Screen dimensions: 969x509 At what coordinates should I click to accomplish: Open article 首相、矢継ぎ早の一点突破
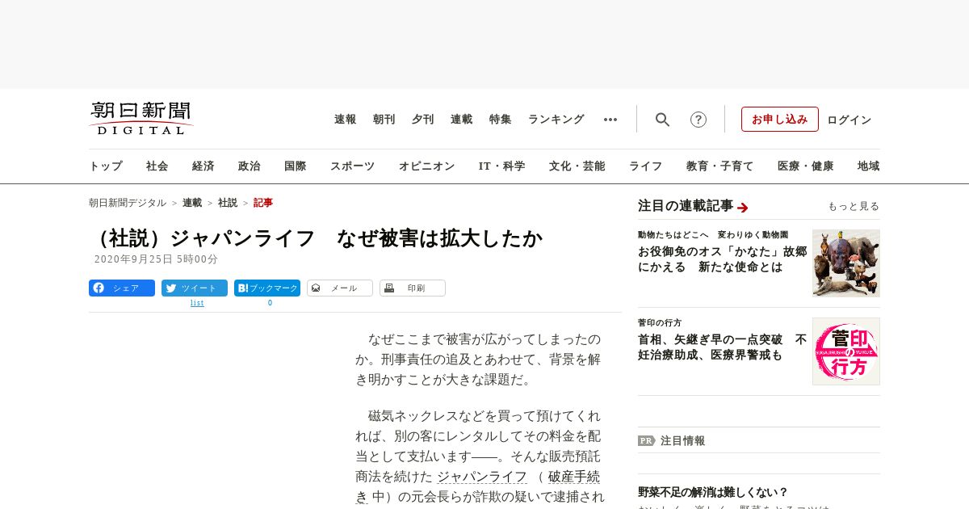pyautogui.click(x=722, y=347)
